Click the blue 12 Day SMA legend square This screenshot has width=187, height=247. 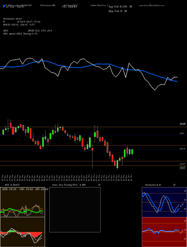pos(4,6)
